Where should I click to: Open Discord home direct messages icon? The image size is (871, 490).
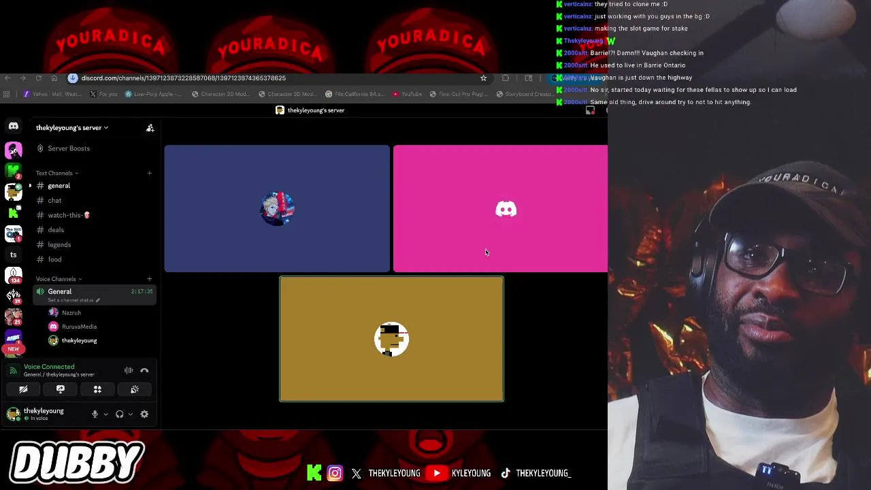pos(13,126)
